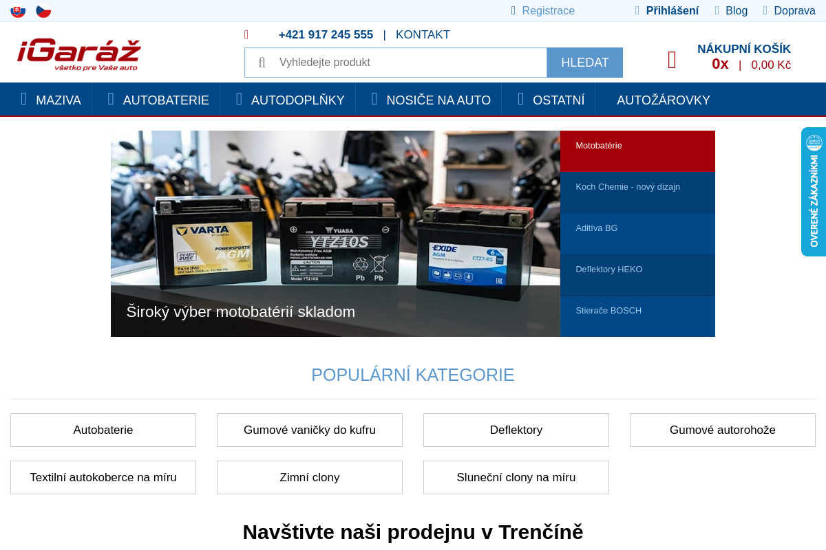
Task: Open Sluneční clony na míru category
Action: tap(516, 477)
